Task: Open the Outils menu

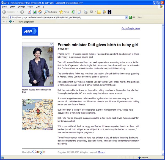Action: [x=38, y=7]
